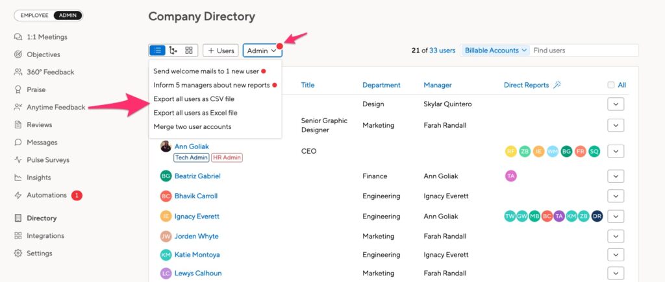
Task: Choose Export all users as CSV file
Action: point(194,99)
